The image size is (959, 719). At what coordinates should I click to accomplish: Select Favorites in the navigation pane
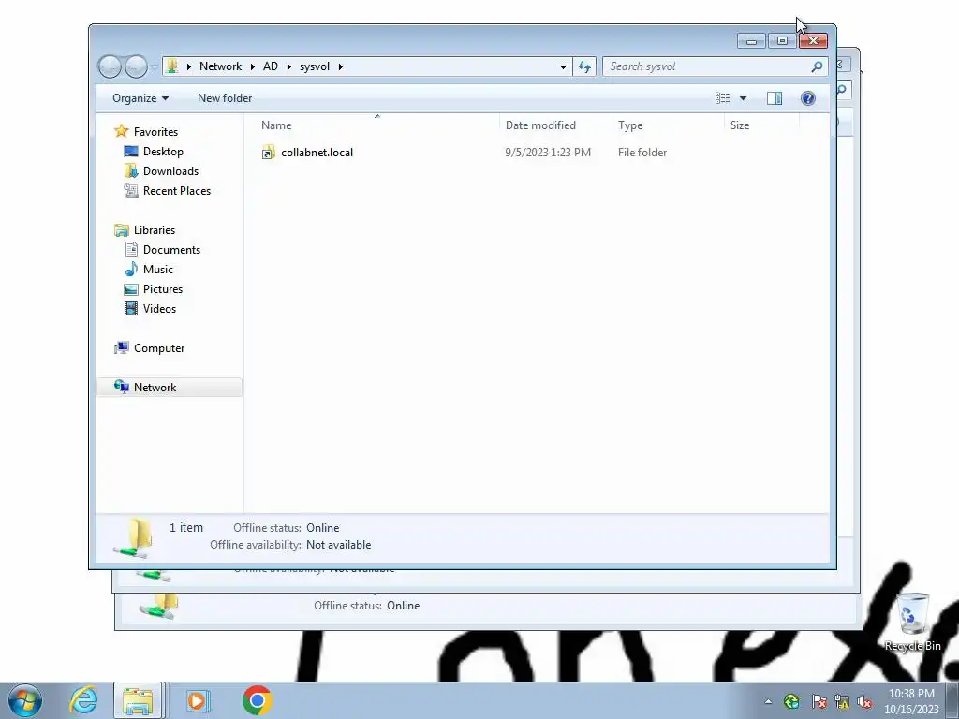tap(155, 131)
